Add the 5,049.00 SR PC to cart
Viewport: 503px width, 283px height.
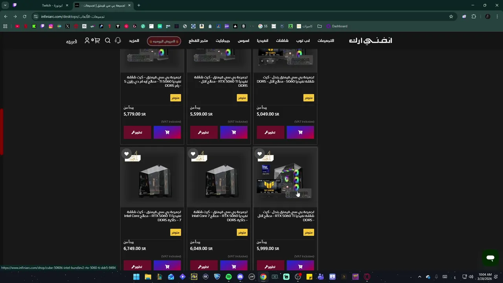(x=300, y=132)
